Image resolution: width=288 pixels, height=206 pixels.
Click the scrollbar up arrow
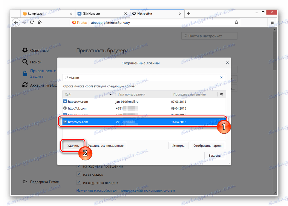[x=275, y=29]
